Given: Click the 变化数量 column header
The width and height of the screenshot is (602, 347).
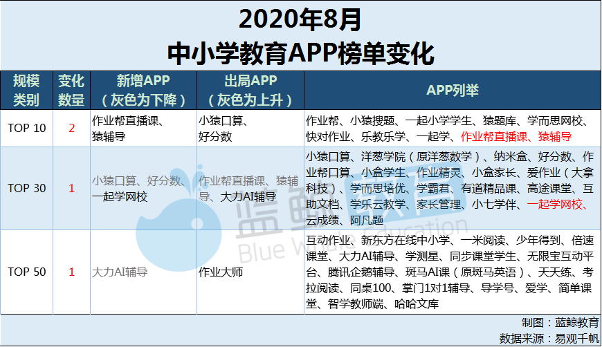Looking at the screenshot, I should coord(71,91).
